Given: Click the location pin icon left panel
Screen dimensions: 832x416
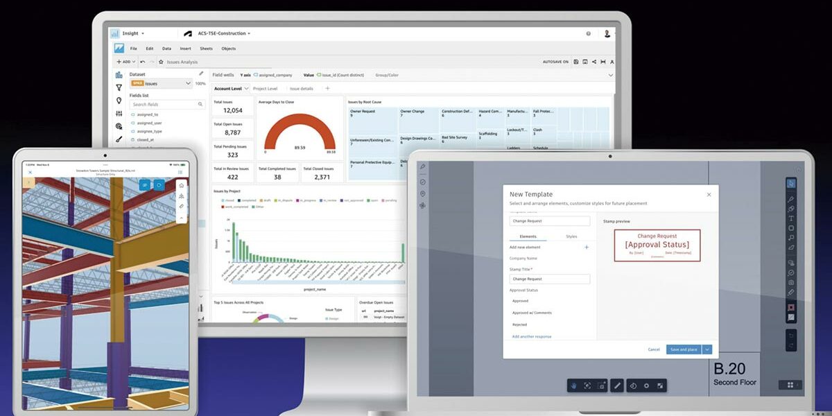Looking at the screenshot, I should (422, 193).
